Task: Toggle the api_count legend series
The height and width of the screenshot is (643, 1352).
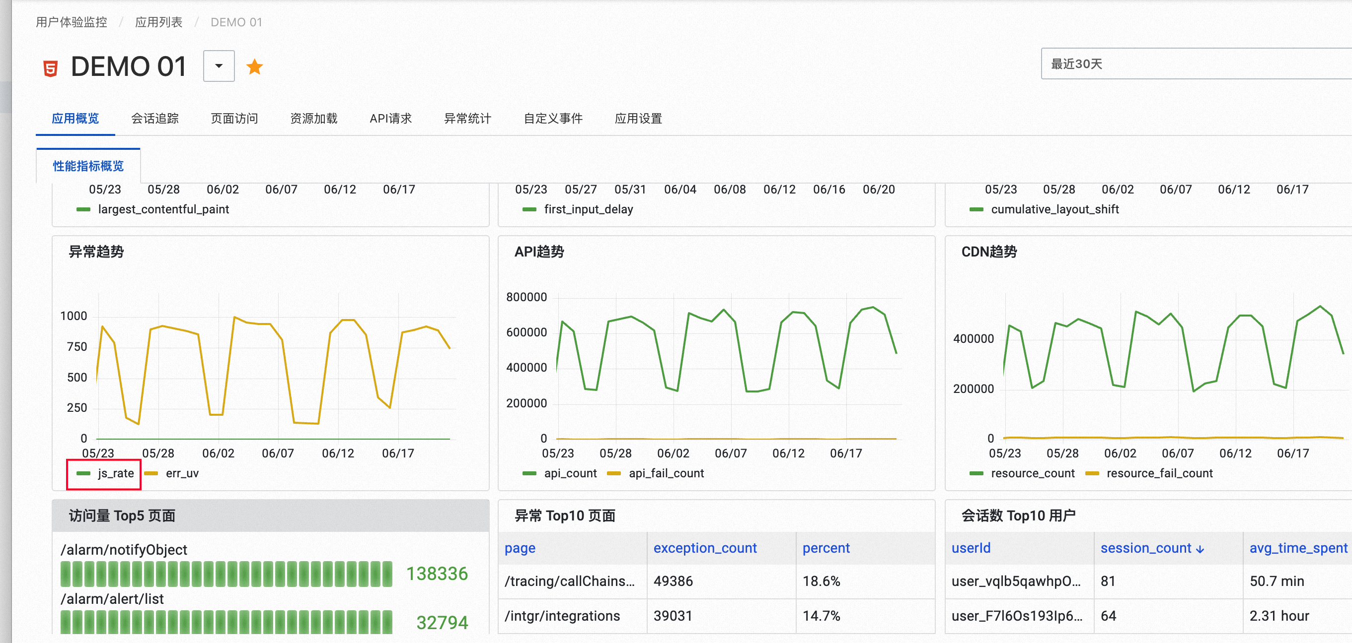Action: pos(560,474)
